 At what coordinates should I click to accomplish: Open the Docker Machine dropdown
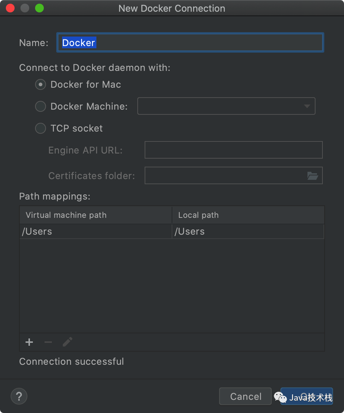tap(226, 106)
